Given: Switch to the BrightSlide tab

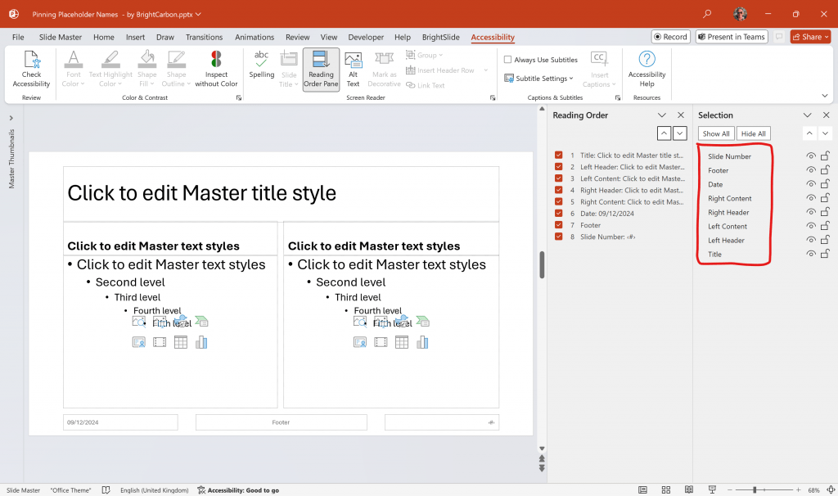Looking at the screenshot, I should click(440, 37).
